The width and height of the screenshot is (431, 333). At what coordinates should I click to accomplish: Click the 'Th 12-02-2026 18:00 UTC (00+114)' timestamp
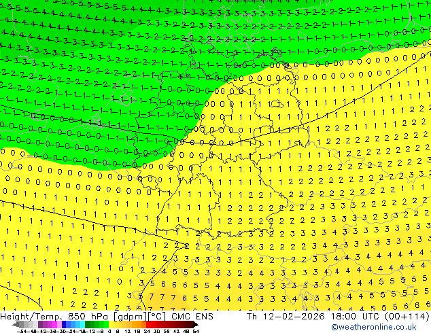[x=338, y=317]
